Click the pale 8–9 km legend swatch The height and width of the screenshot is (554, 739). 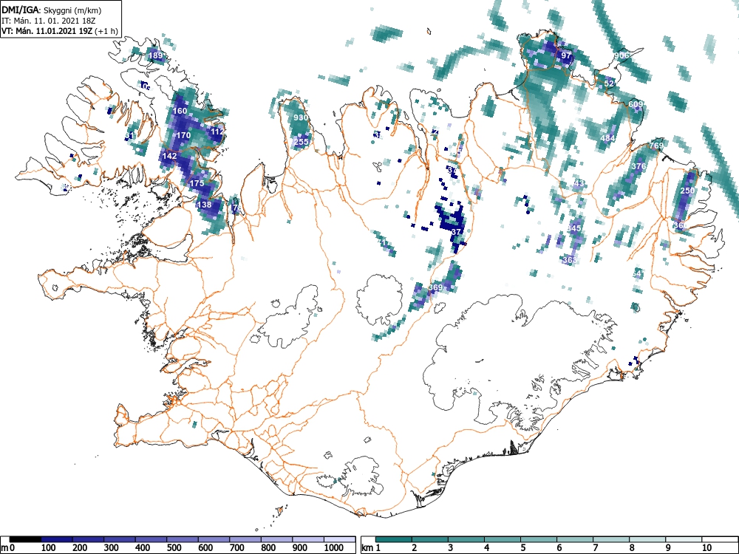tap(647, 539)
